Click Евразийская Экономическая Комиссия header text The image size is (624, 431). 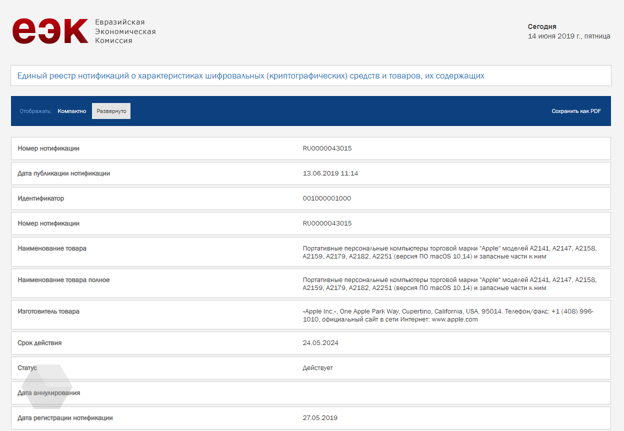(125, 31)
